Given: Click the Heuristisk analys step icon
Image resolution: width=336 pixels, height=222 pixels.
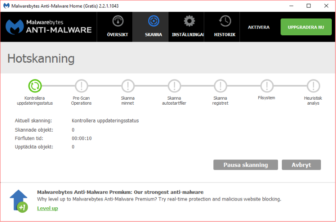Looking at the screenshot, I should coord(313,86).
